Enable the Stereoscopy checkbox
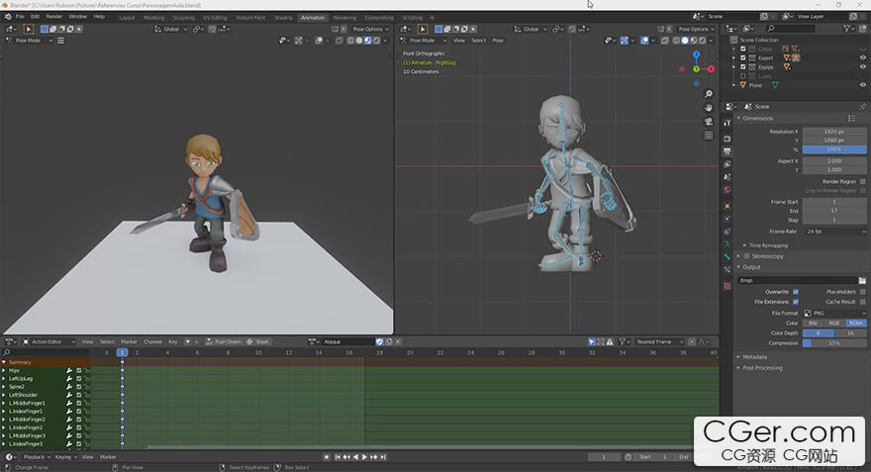 coord(747,256)
